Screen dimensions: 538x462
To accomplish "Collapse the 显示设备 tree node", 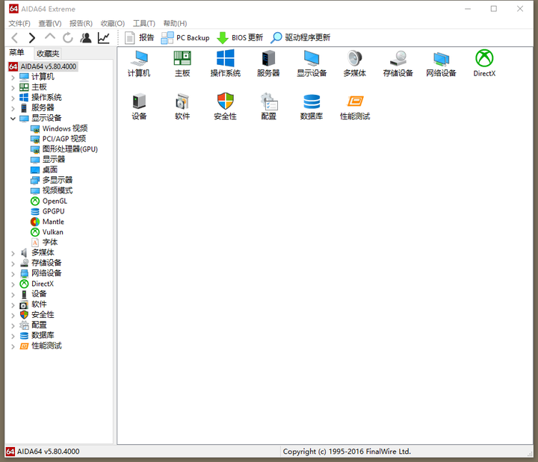I will coord(13,118).
